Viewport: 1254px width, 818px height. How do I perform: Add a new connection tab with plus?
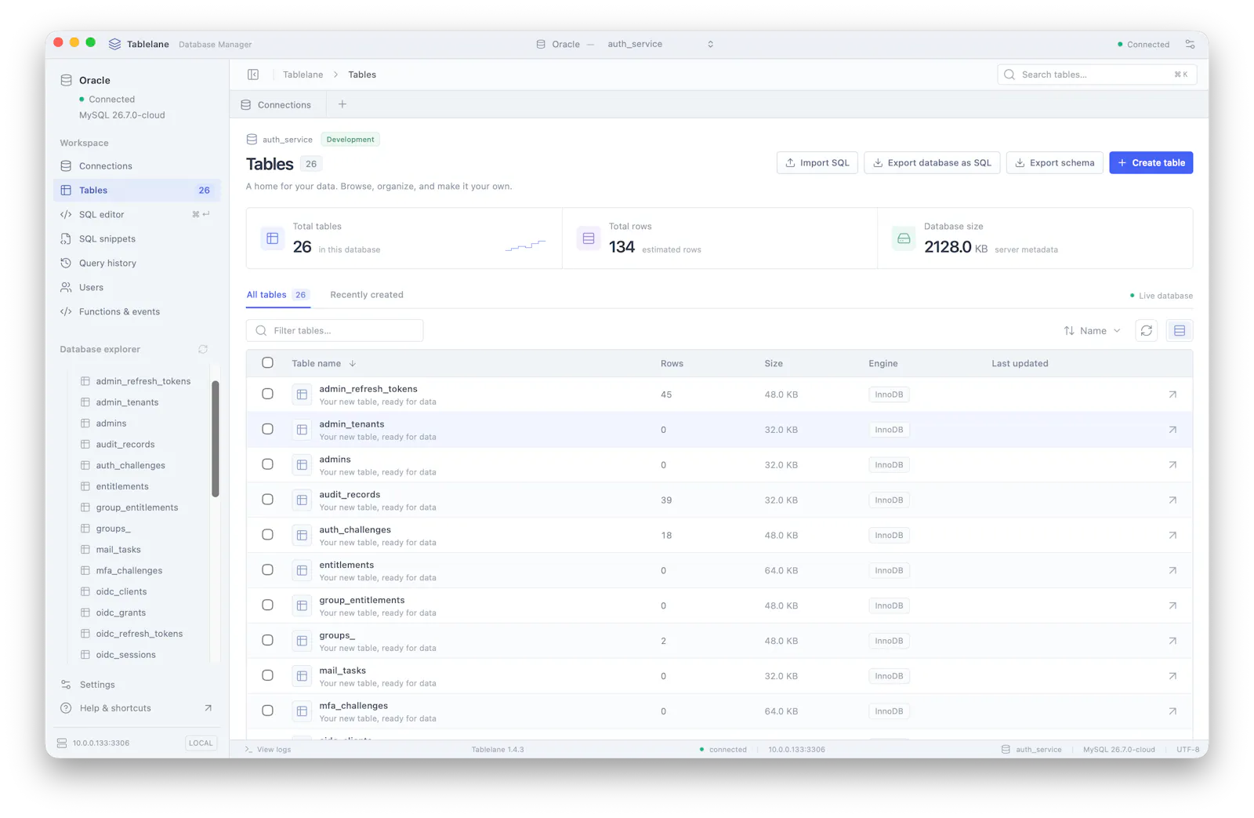pyautogui.click(x=342, y=104)
